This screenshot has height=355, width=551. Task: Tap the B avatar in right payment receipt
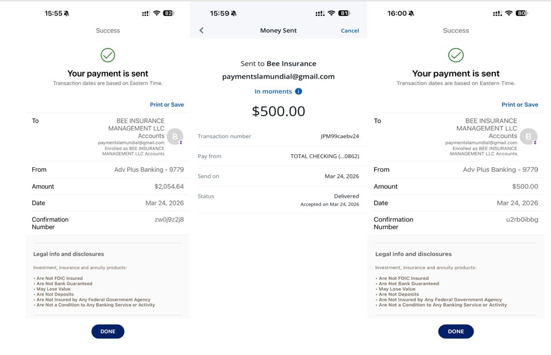tap(529, 136)
